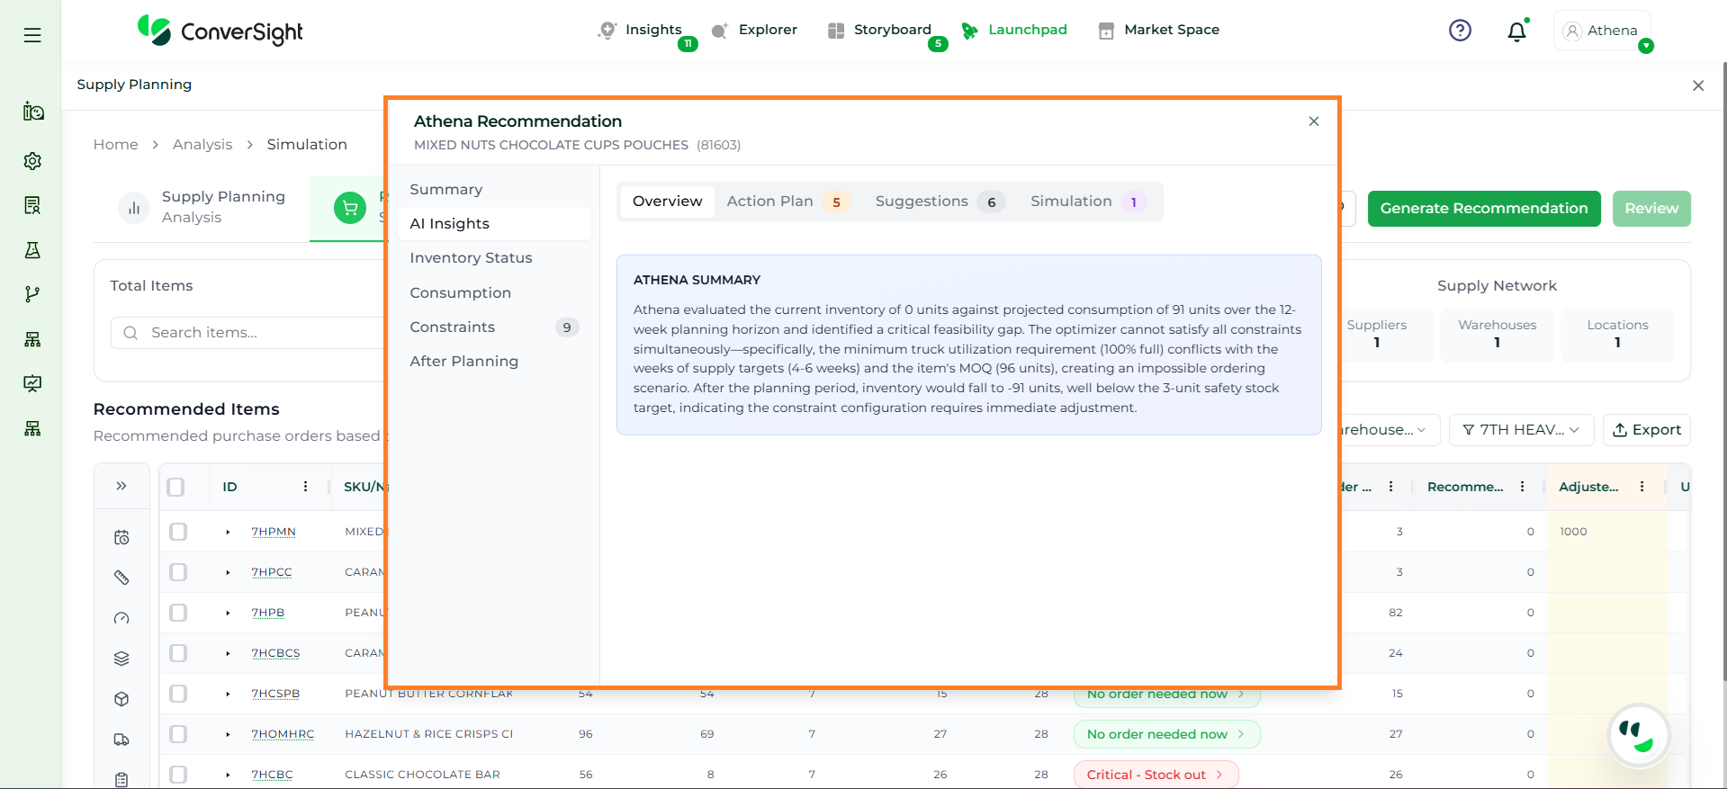
Task: Close the Athena Recommendation dialog
Action: point(1313,121)
